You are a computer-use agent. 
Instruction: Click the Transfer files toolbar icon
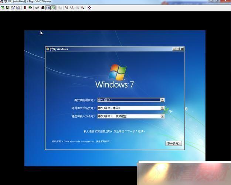pyautogui.click(x=60, y=8)
